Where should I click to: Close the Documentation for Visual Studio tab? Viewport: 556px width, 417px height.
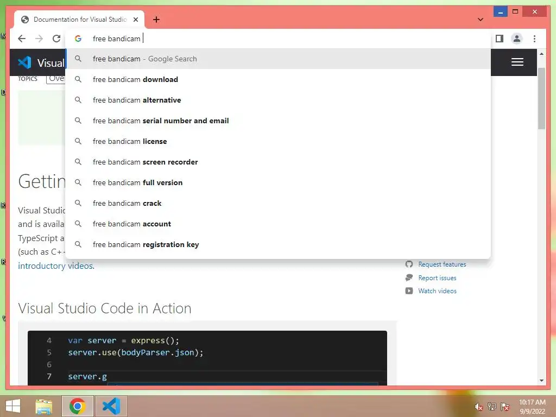(135, 20)
